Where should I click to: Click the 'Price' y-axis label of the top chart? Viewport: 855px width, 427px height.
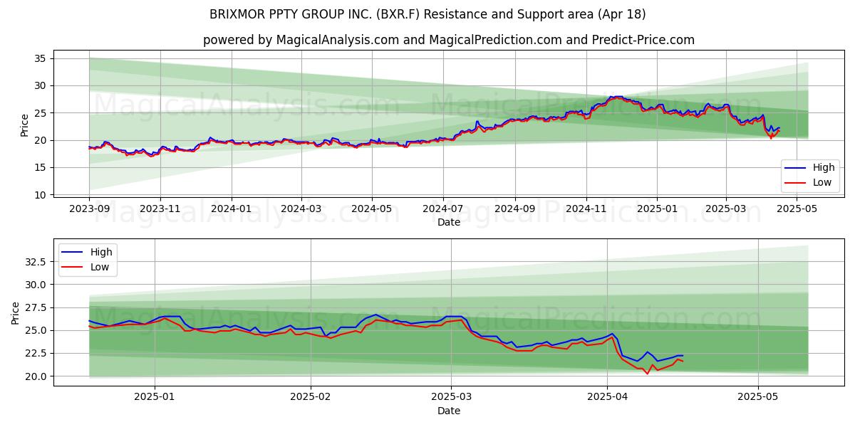(x=25, y=125)
